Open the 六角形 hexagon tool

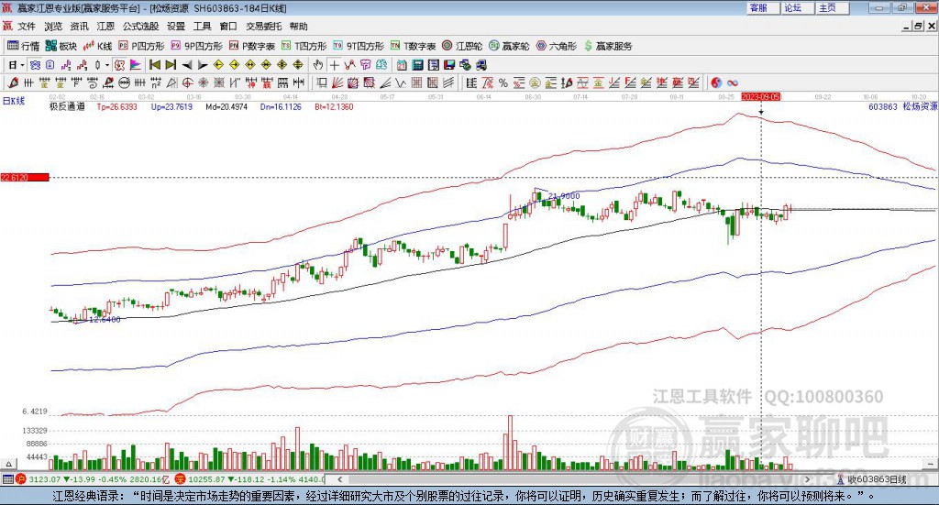pyautogui.click(x=556, y=46)
